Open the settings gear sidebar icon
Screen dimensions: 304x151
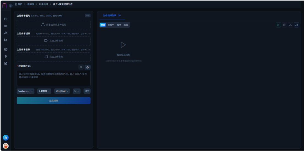coord(5,49)
